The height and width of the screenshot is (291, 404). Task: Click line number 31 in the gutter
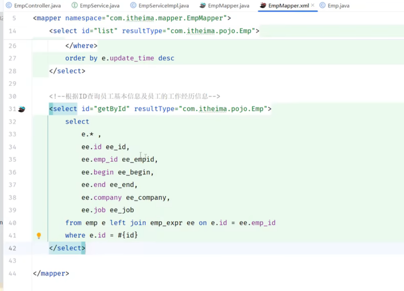[x=12, y=109]
